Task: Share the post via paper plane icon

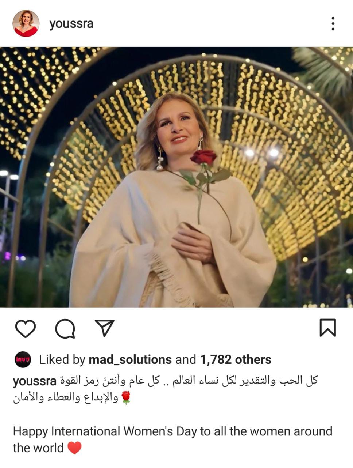Action: click(x=105, y=328)
